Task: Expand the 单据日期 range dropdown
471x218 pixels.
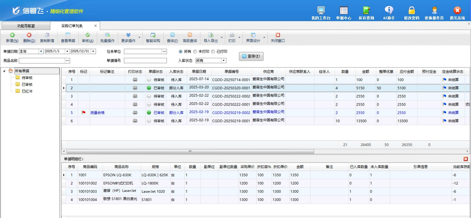Action: [41, 51]
